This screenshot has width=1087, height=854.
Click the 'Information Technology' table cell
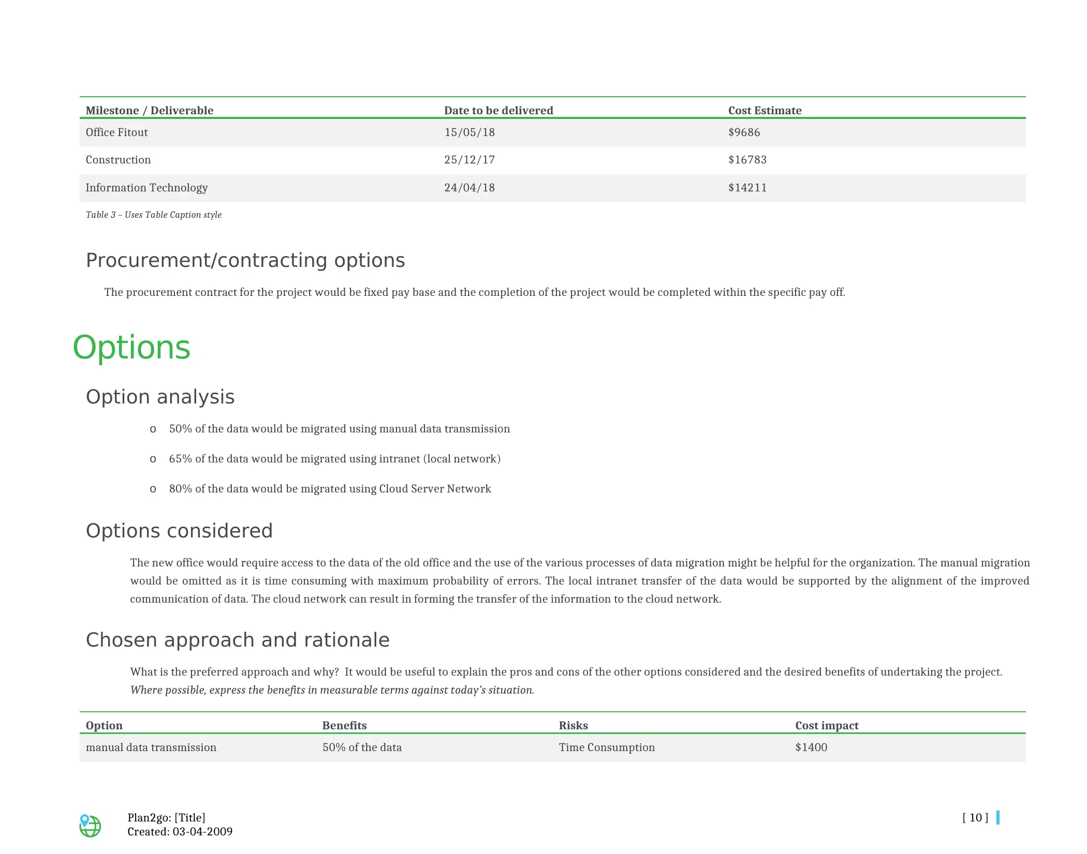click(146, 188)
